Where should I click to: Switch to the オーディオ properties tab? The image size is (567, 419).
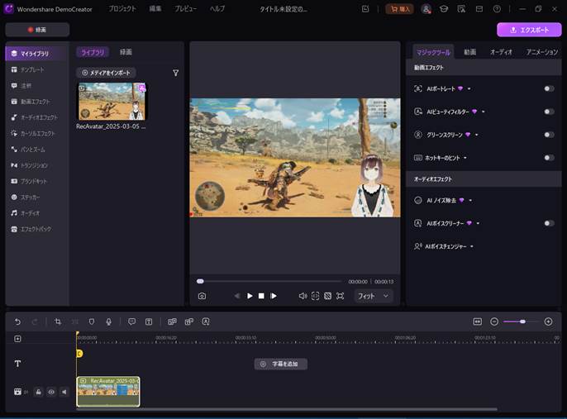[x=501, y=52]
